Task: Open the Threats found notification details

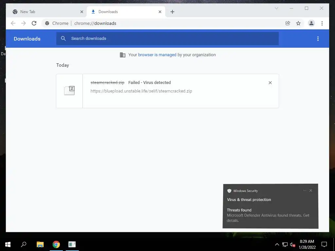Action: (268, 215)
